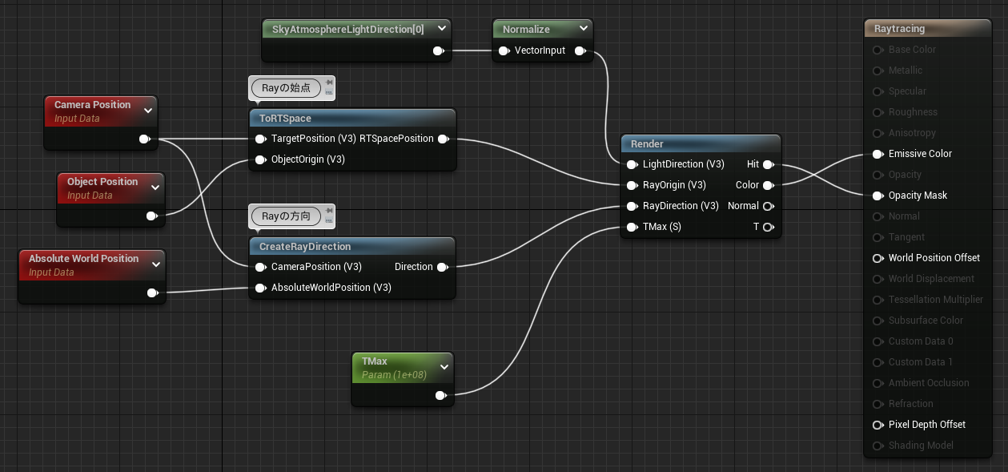The height and width of the screenshot is (472, 1008).
Task: Click the Direction output pin on CreateRayDirection
Action: click(442, 267)
